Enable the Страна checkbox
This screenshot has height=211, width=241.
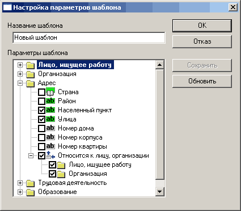tap(41, 92)
